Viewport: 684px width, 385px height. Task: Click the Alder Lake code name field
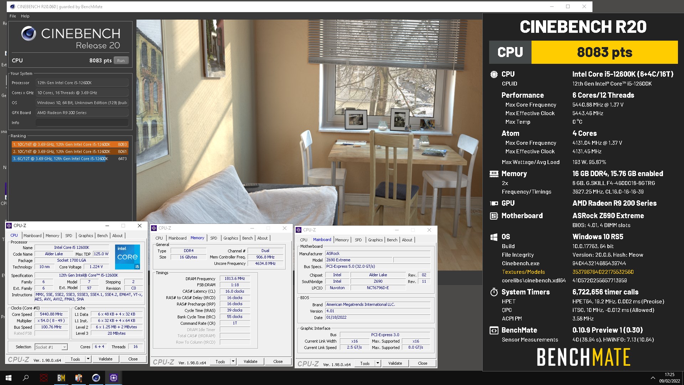(54, 254)
